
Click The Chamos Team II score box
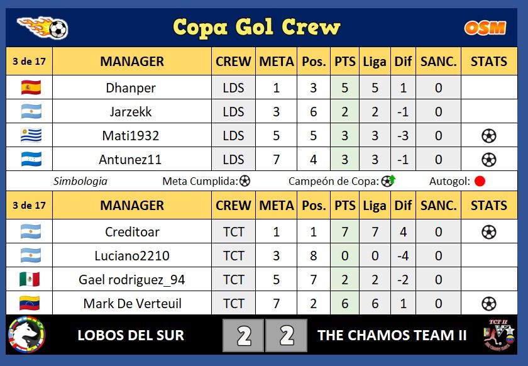pos(286,336)
